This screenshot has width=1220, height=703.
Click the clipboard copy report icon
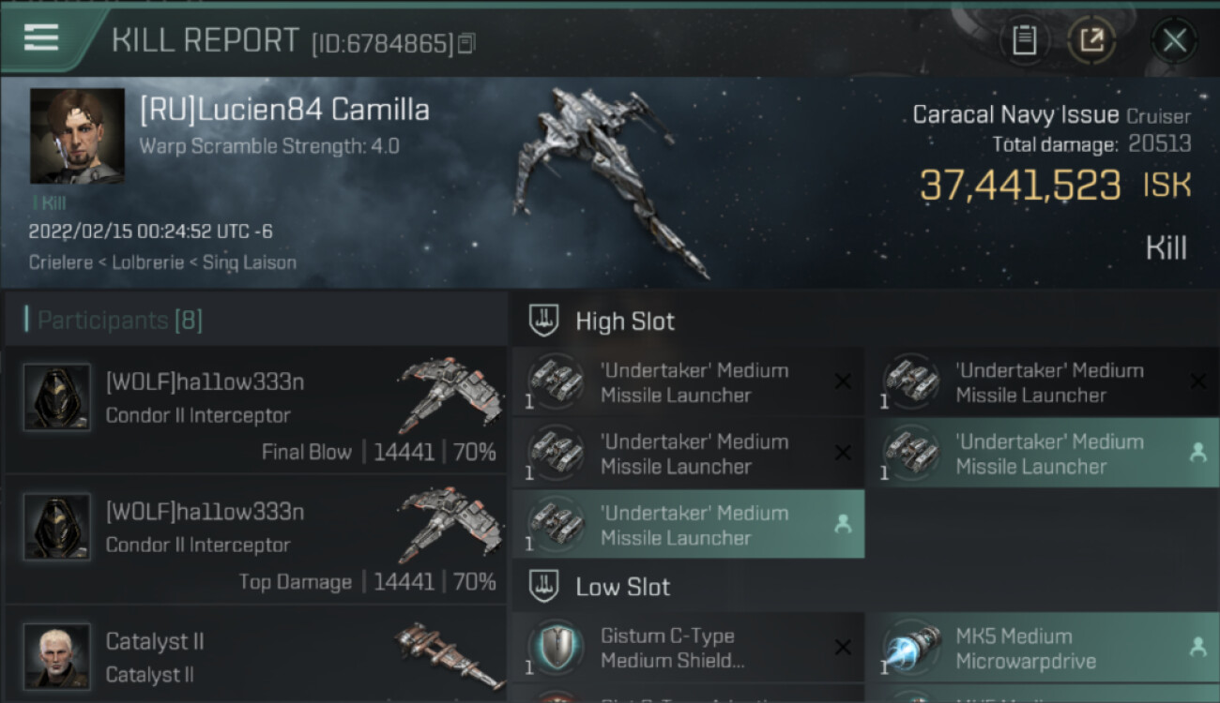[x=1025, y=40]
